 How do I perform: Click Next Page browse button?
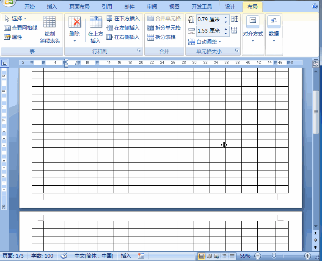[x=316, y=247]
